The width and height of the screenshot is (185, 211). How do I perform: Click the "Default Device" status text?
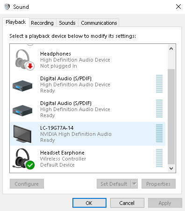click(x=57, y=165)
